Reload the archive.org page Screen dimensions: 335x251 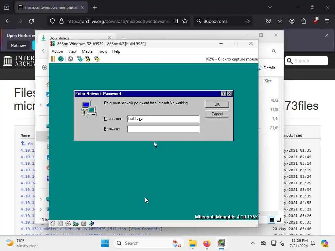click(31, 21)
